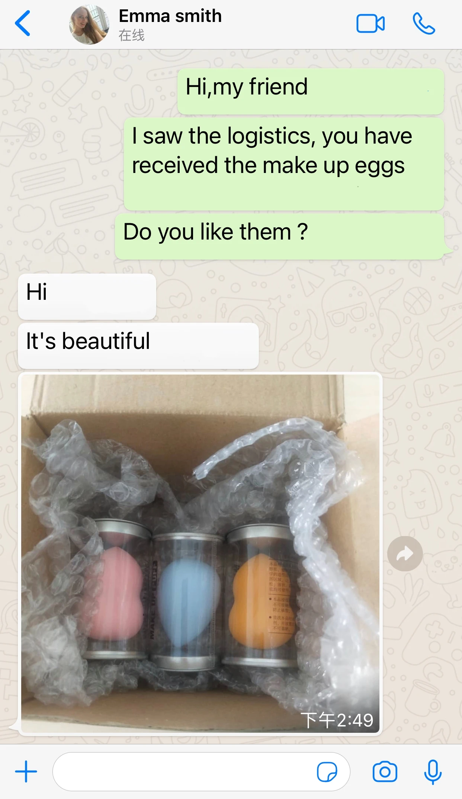Tap the 下午2:49 timestamp on photo
The height and width of the screenshot is (799, 462).
pos(337,720)
